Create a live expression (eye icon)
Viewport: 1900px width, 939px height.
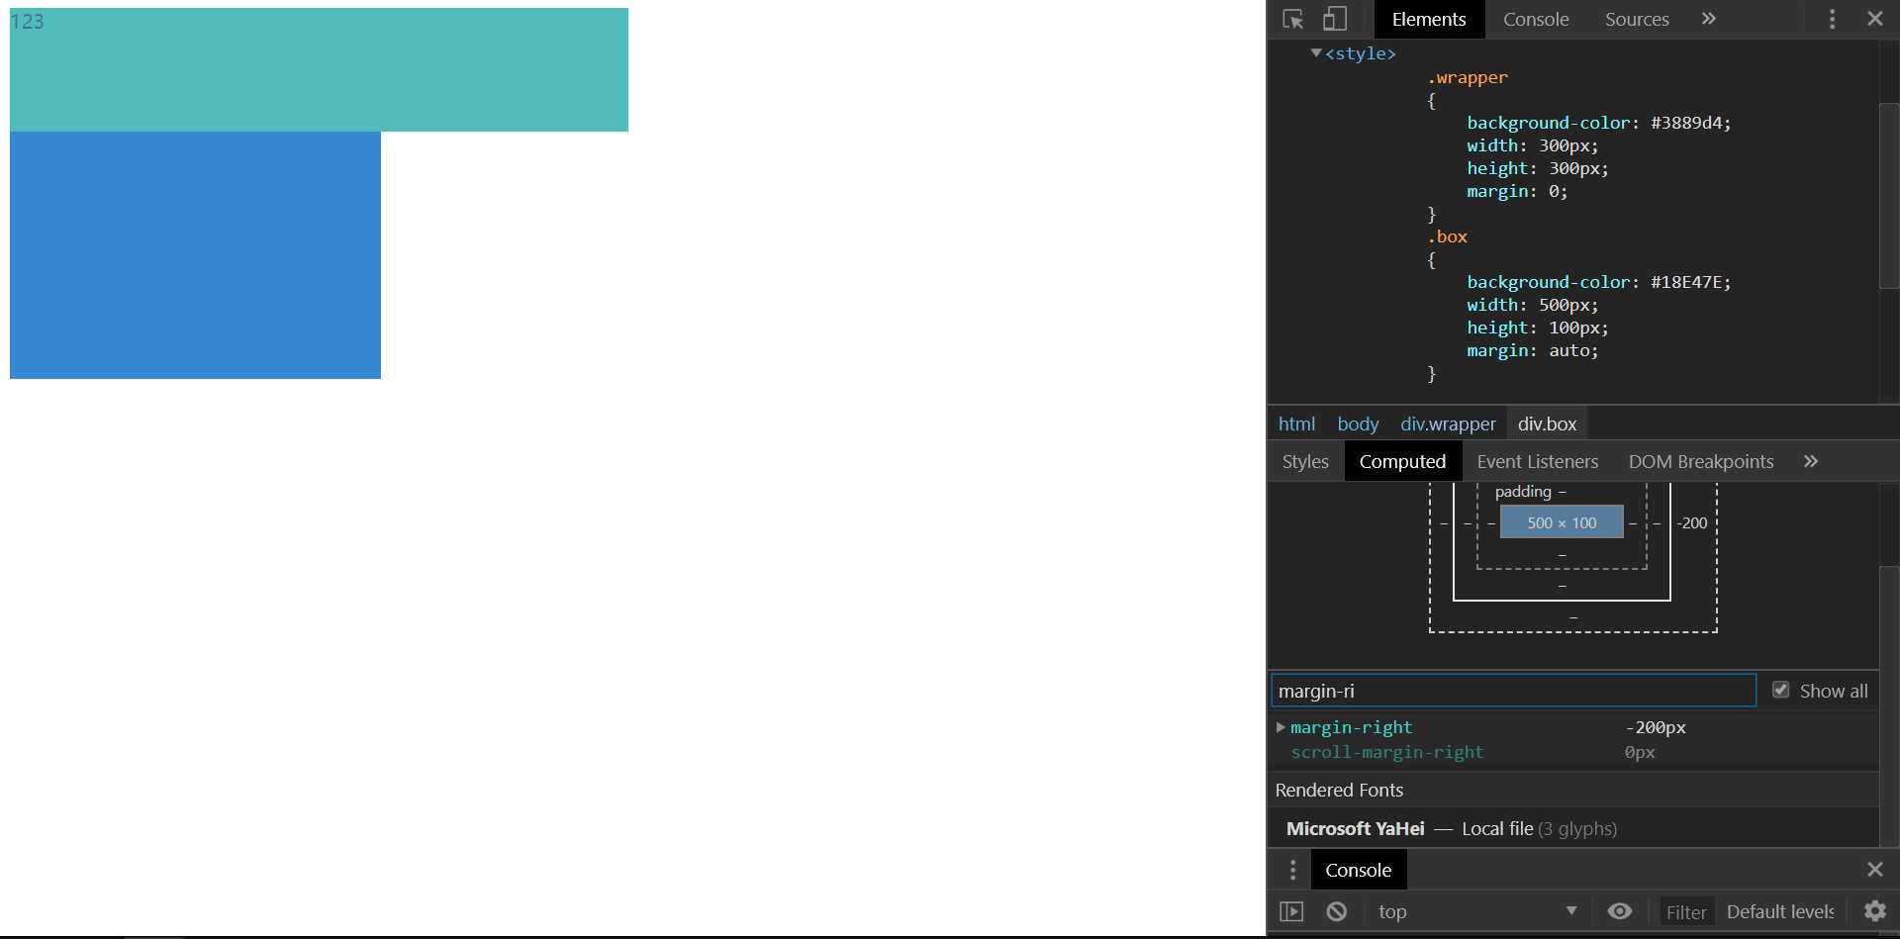(1620, 911)
